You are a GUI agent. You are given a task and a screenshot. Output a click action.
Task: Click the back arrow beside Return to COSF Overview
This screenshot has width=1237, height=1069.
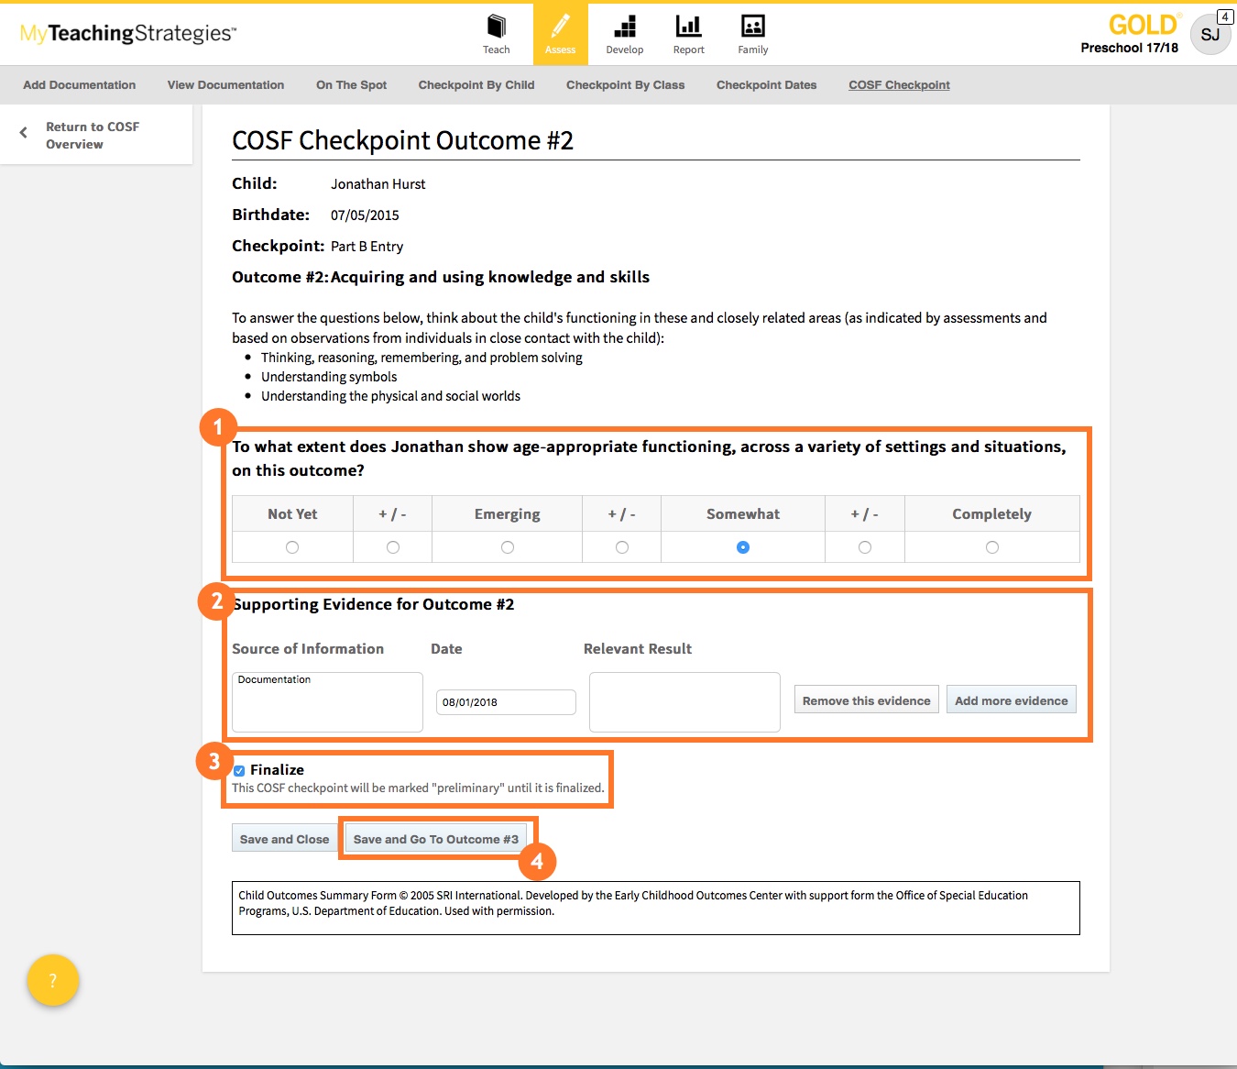pyautogui.click(x=24, y=132)
